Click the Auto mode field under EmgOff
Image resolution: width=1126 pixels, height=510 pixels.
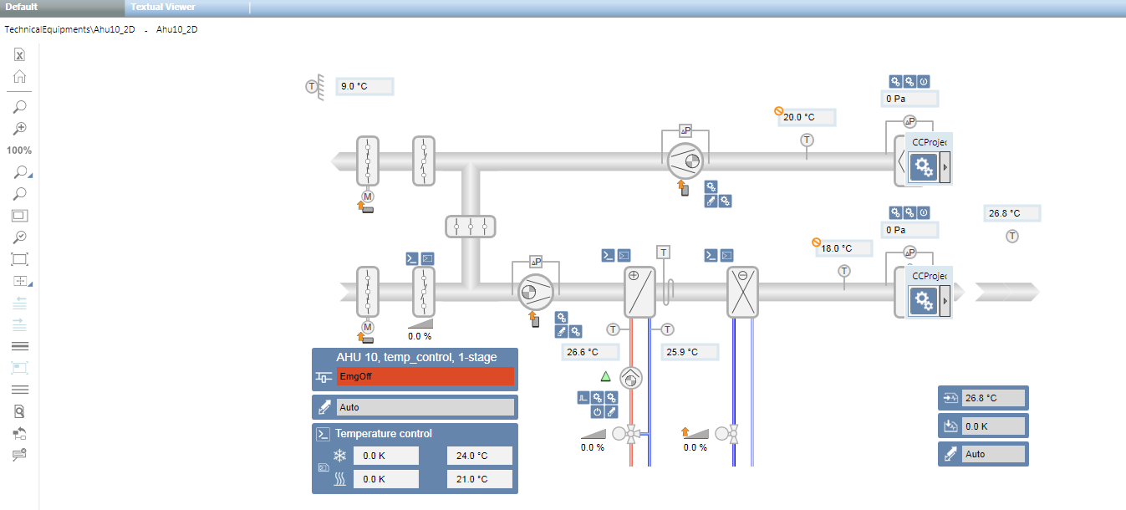point(425,407)
